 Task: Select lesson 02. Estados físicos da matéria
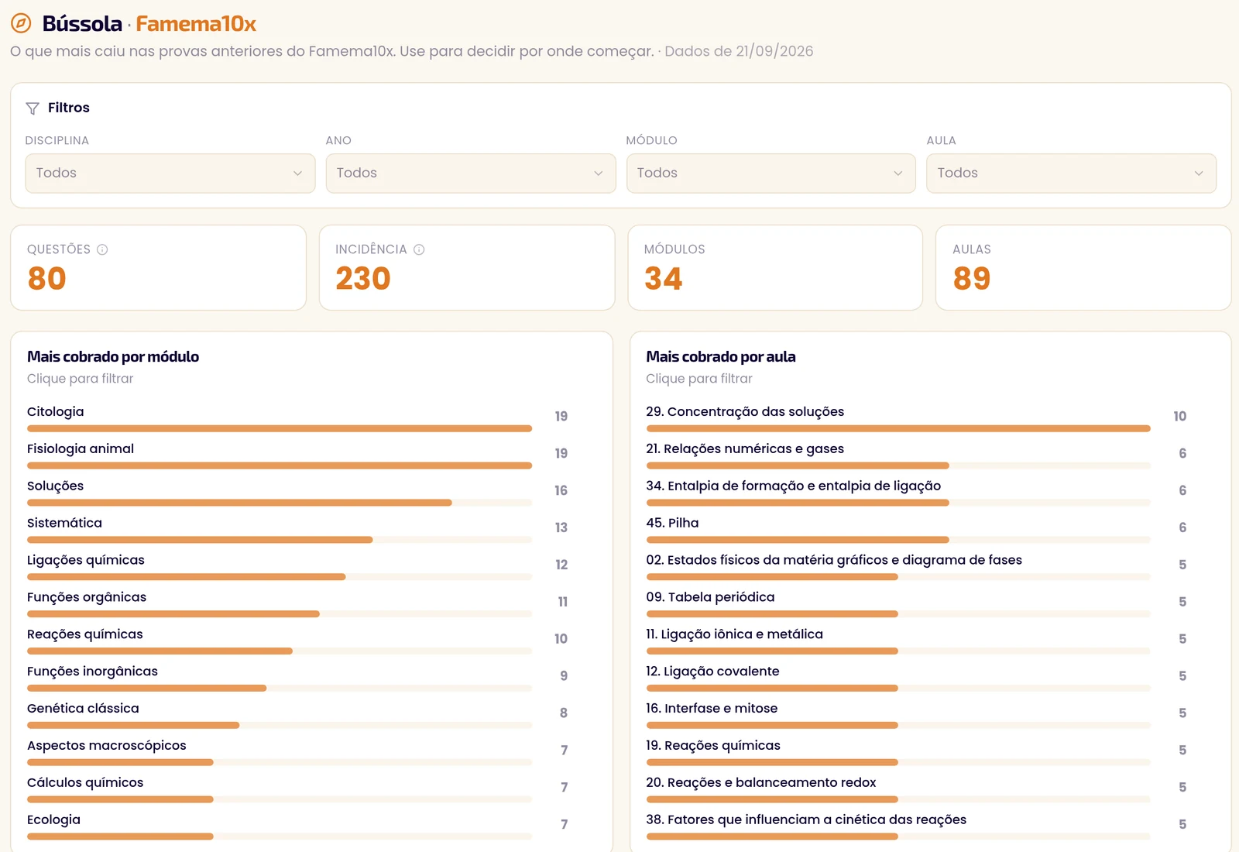(x=917, y=566)
